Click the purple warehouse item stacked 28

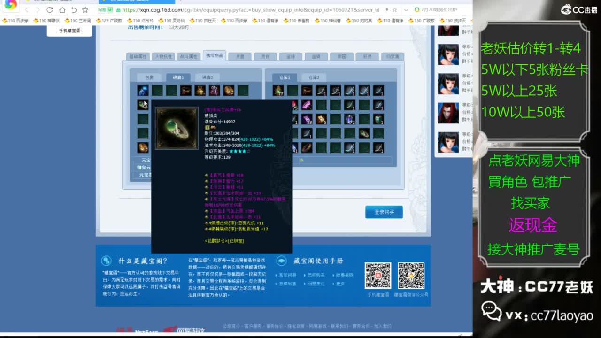pos(307,119)
